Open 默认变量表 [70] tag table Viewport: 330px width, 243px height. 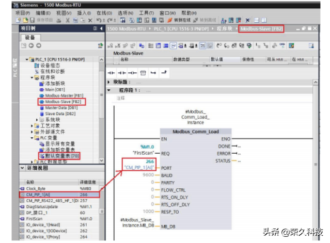(x=62, y=156)
